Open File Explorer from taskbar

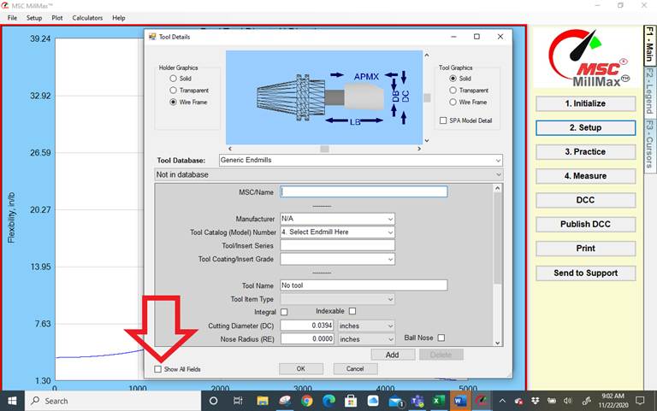pos(263,401)
